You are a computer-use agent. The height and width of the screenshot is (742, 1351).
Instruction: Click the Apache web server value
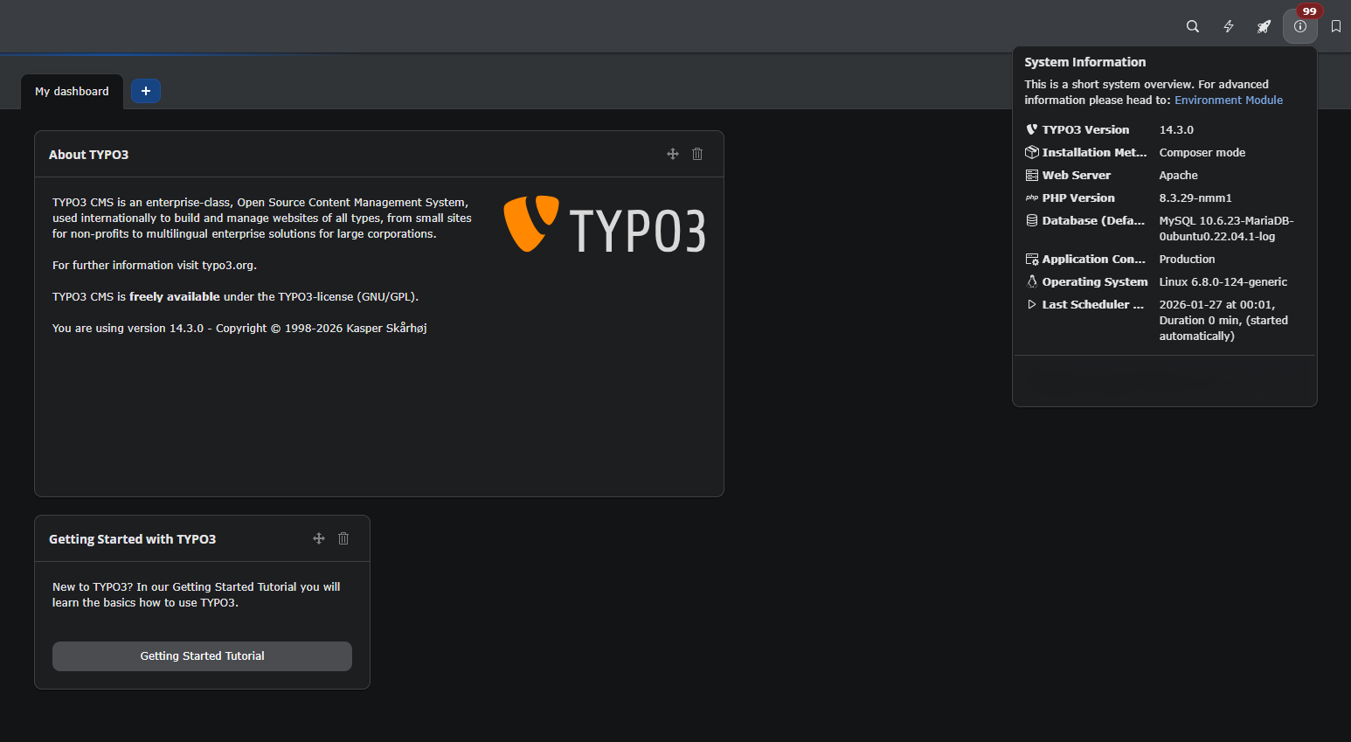click(1179, 175)
